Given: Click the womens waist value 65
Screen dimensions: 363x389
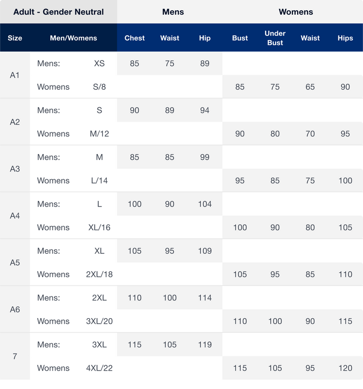Looking at the screenshot, I should pyautogui.click(x=310, y=87).
